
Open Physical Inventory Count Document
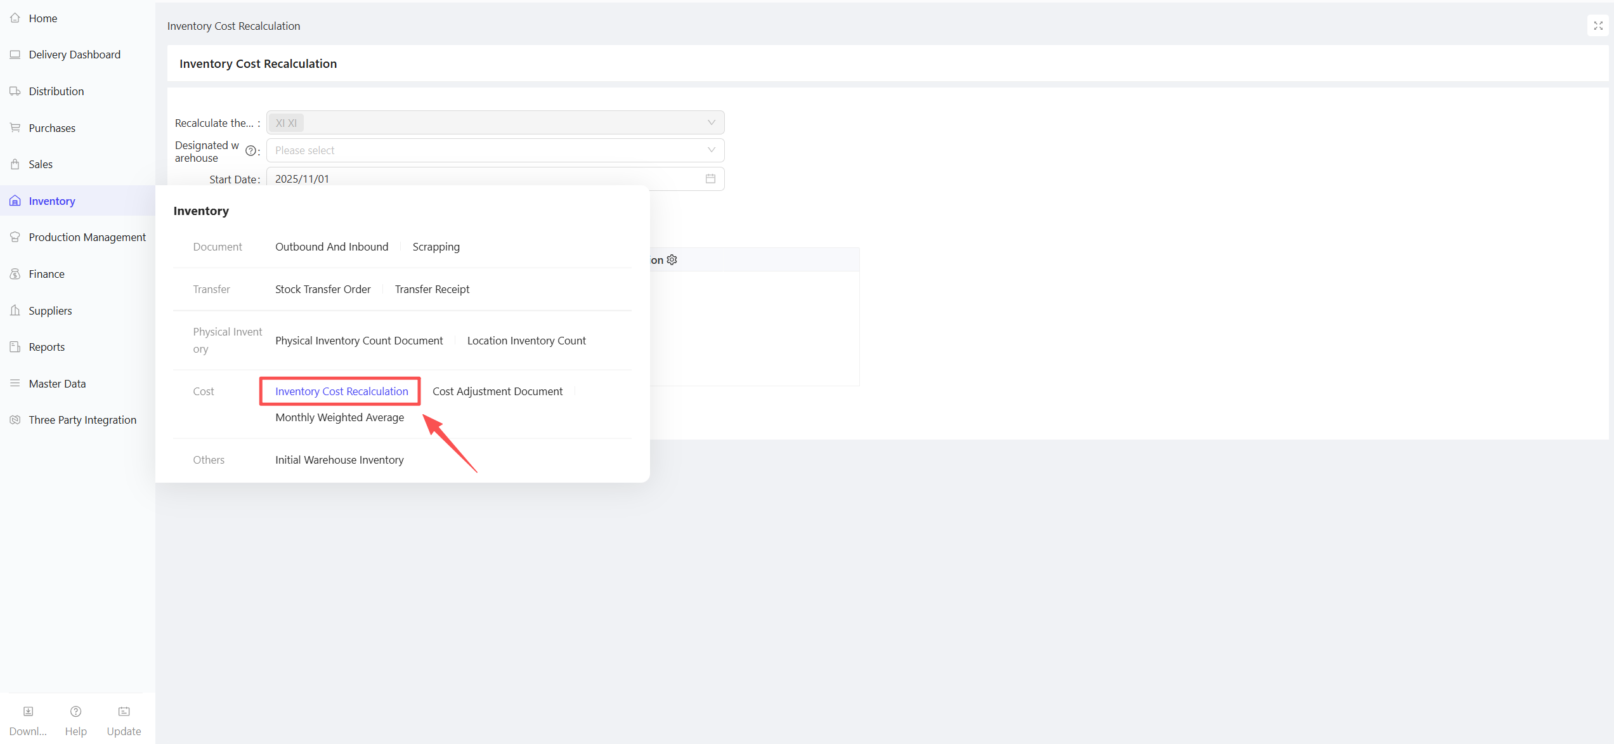coord(359,341)
